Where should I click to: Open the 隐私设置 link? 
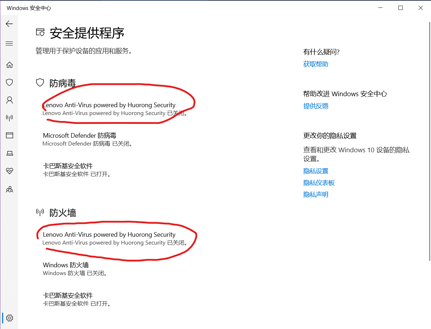316,171
